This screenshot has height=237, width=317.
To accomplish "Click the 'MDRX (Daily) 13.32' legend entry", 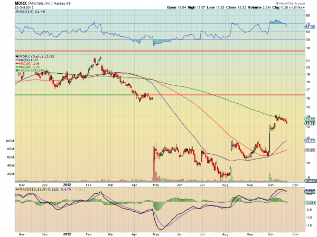I will pos(37,57).
